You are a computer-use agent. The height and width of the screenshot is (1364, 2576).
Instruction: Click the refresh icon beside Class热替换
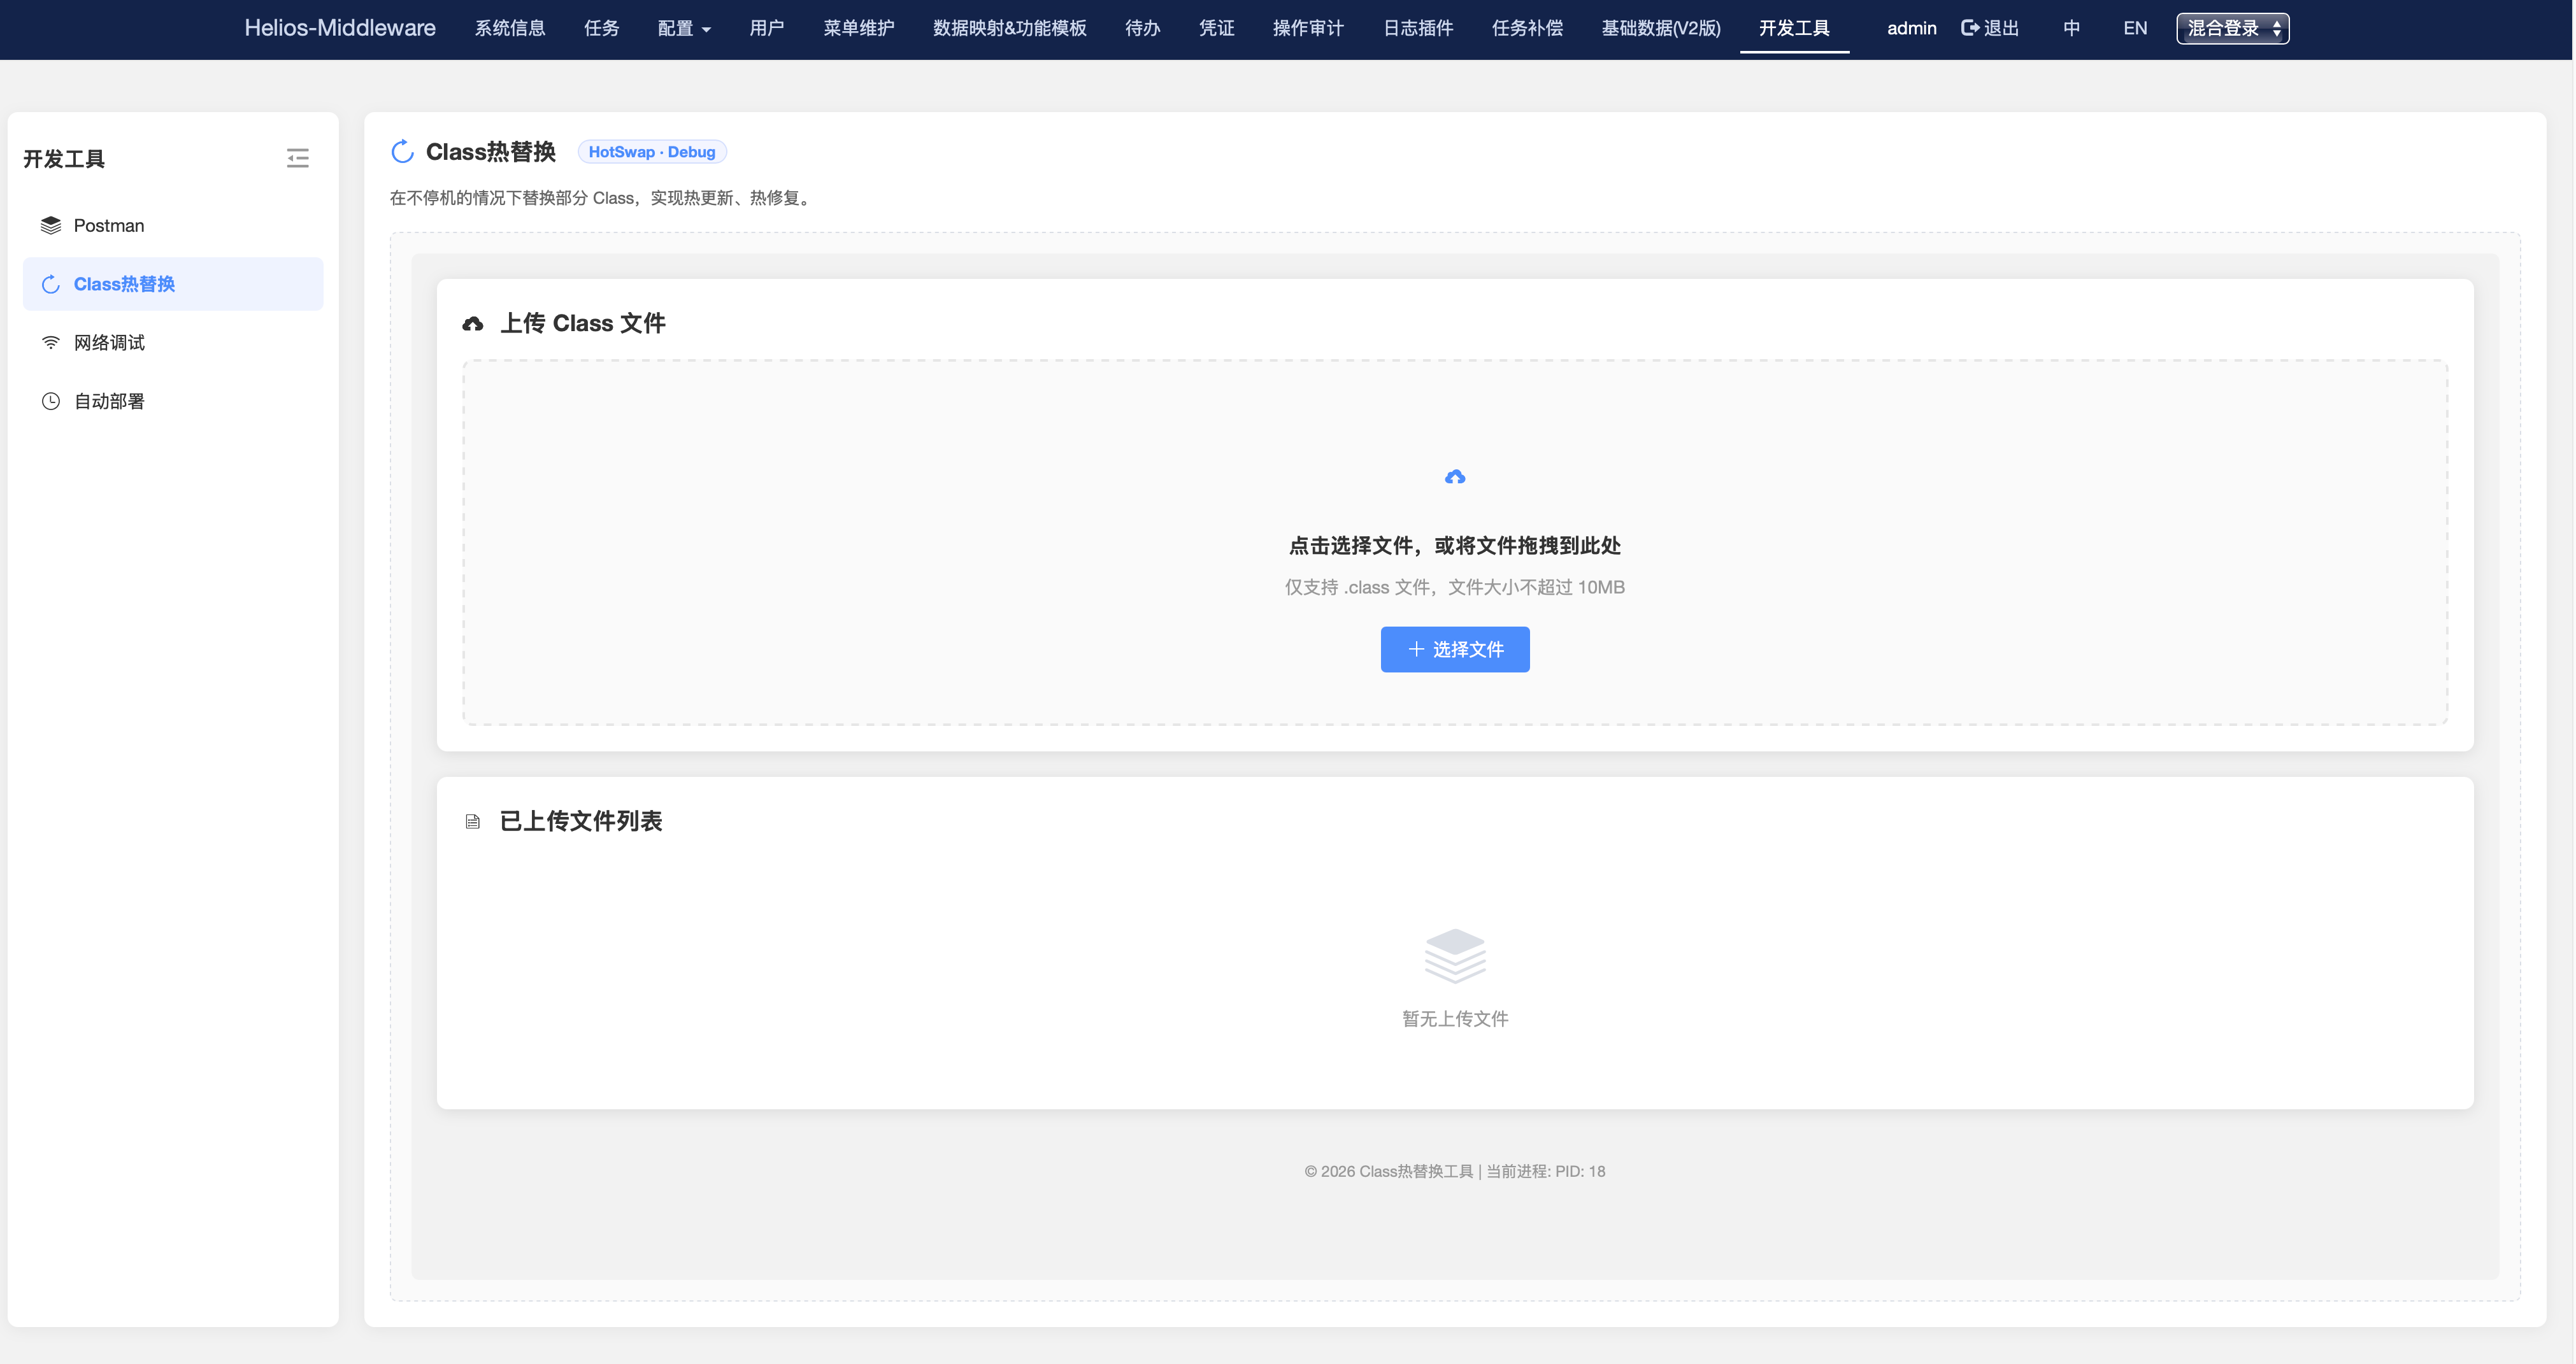pyautogui.click(x=402, y=151)
